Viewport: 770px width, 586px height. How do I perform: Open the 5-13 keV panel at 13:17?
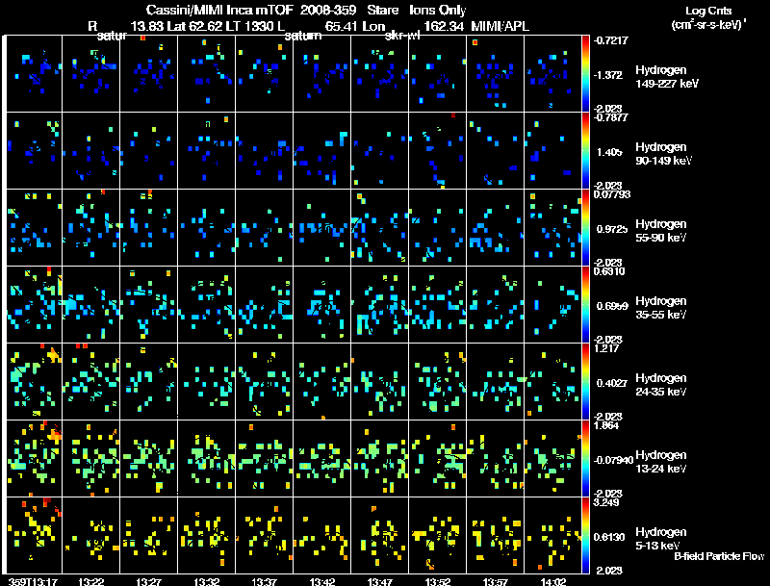(34, 535)
